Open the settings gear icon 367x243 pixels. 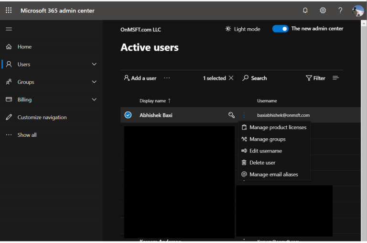click(323, 11)
